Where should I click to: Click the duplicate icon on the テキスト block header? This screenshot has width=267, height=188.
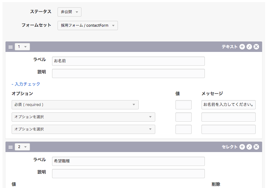pyautogui.click(x=249, y=47)
